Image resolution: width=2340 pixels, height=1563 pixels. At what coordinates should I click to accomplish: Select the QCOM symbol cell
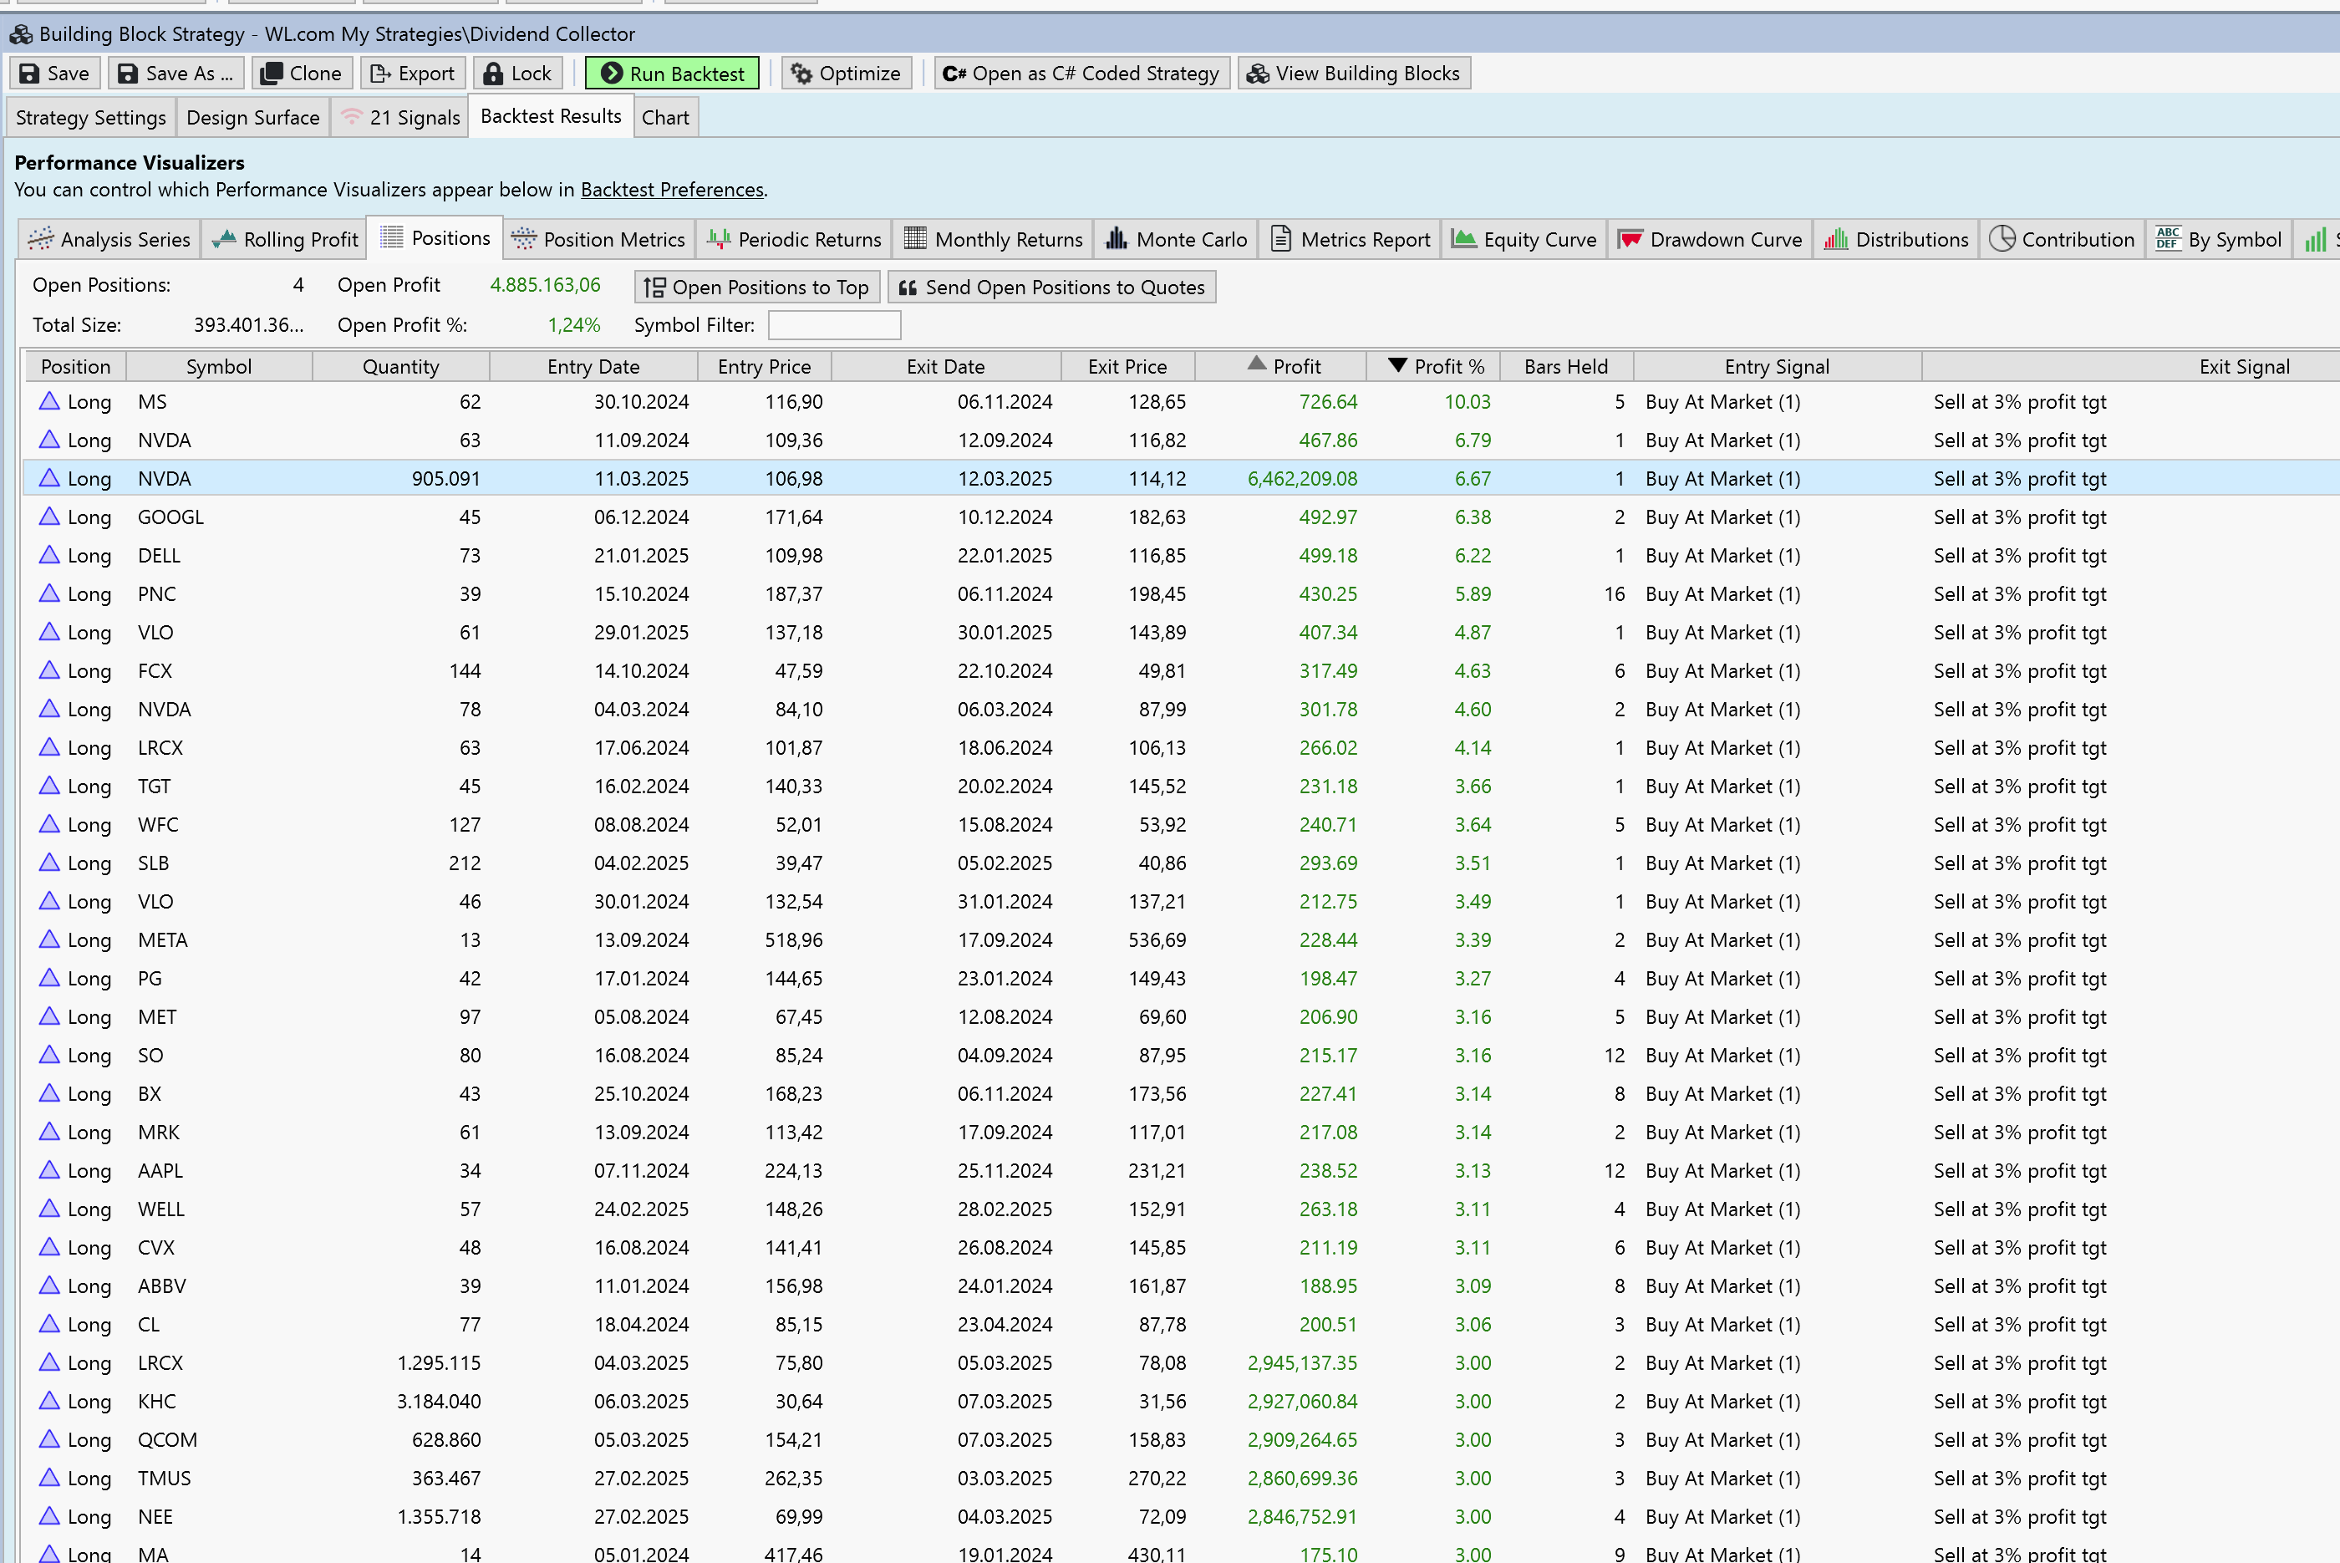167,1439
